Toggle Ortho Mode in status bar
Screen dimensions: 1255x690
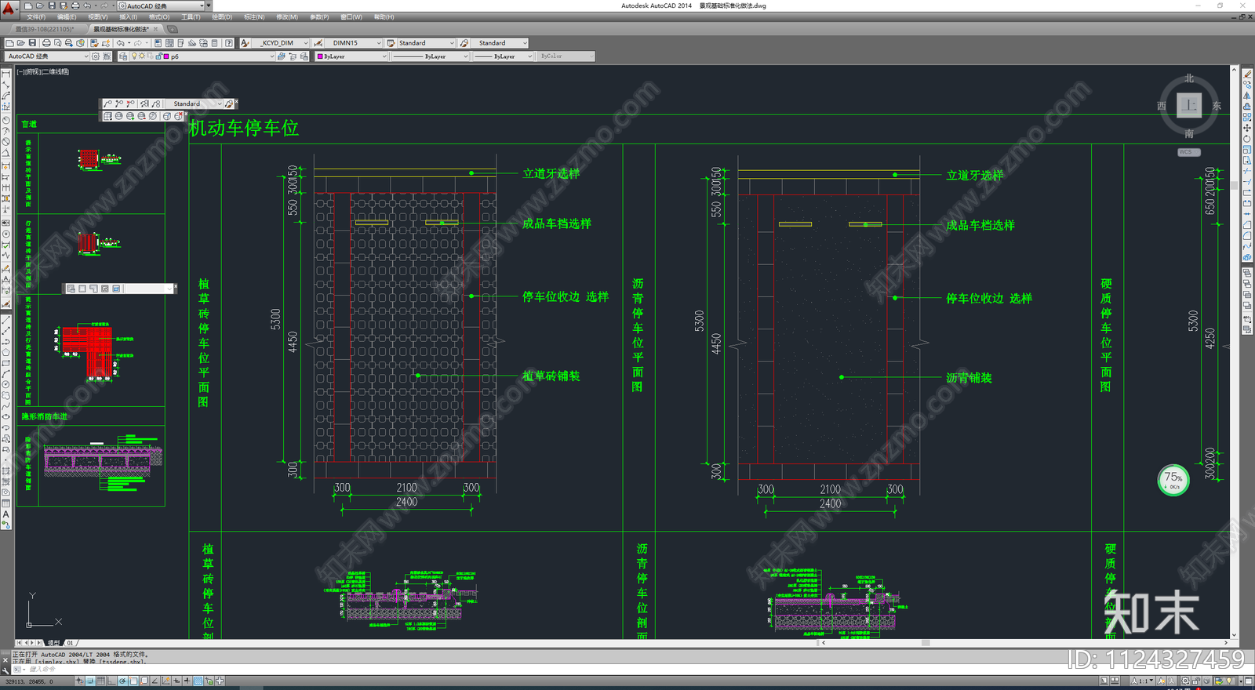pos(112,681)
